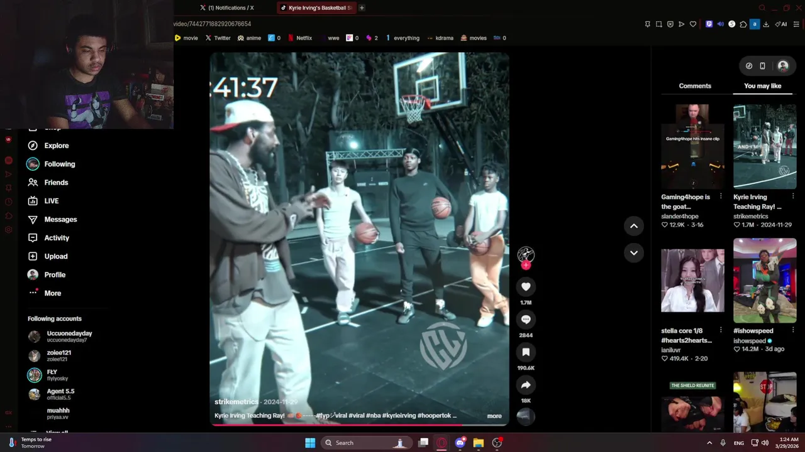Open Agent 5.5 following account
Viewport: 805px width, 452px height.
[51, 394]
